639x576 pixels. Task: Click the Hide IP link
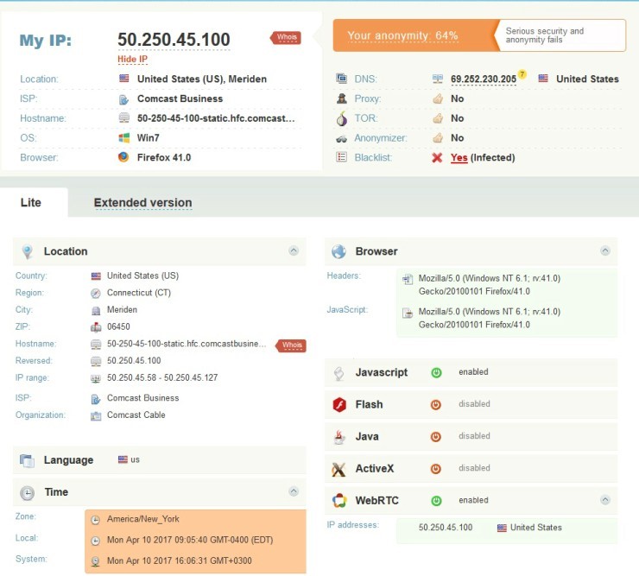pyautogui.click(x=132, y=59)
